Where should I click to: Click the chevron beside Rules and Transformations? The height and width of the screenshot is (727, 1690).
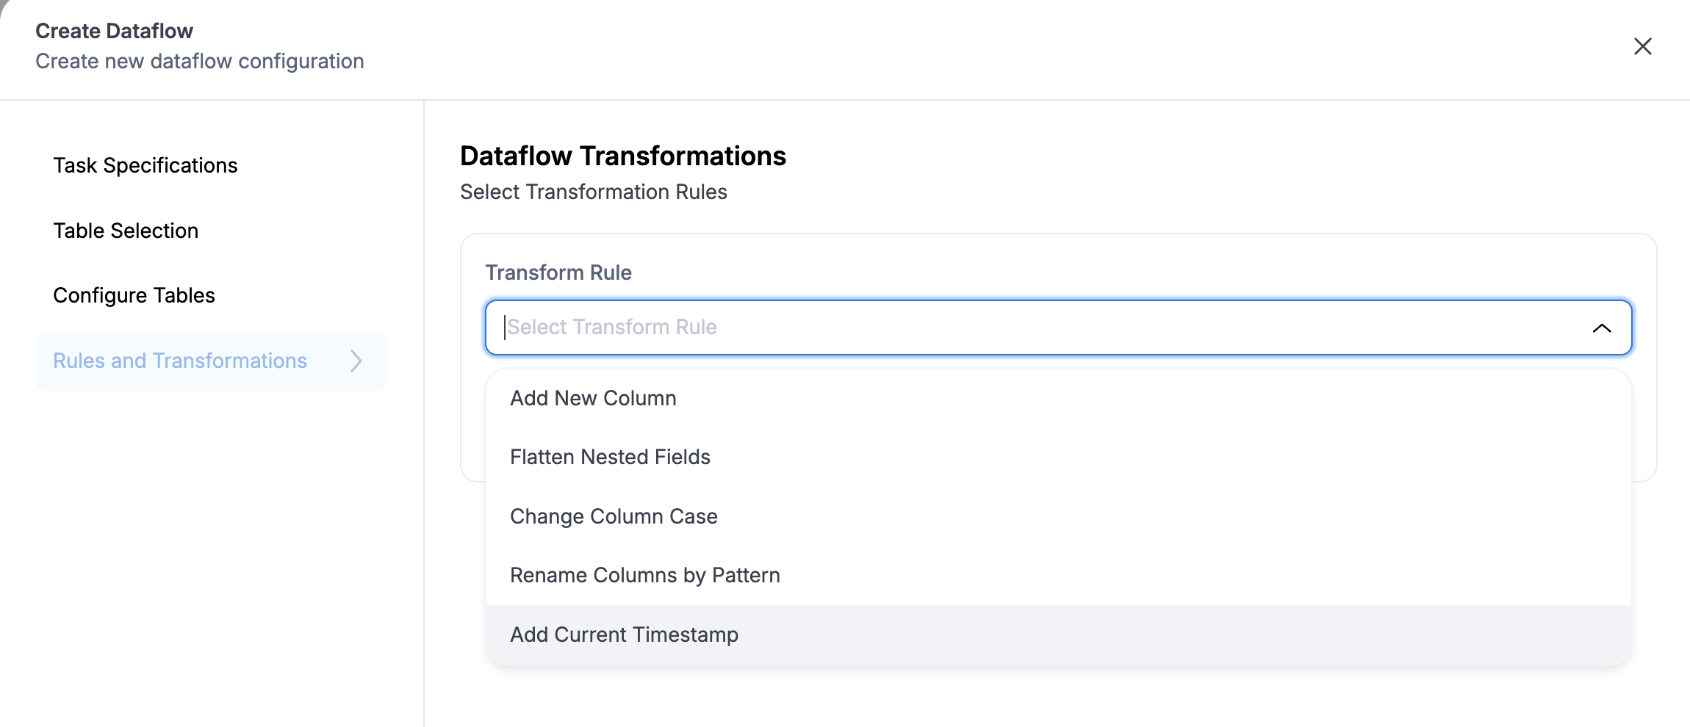click(x=356, y=361)
